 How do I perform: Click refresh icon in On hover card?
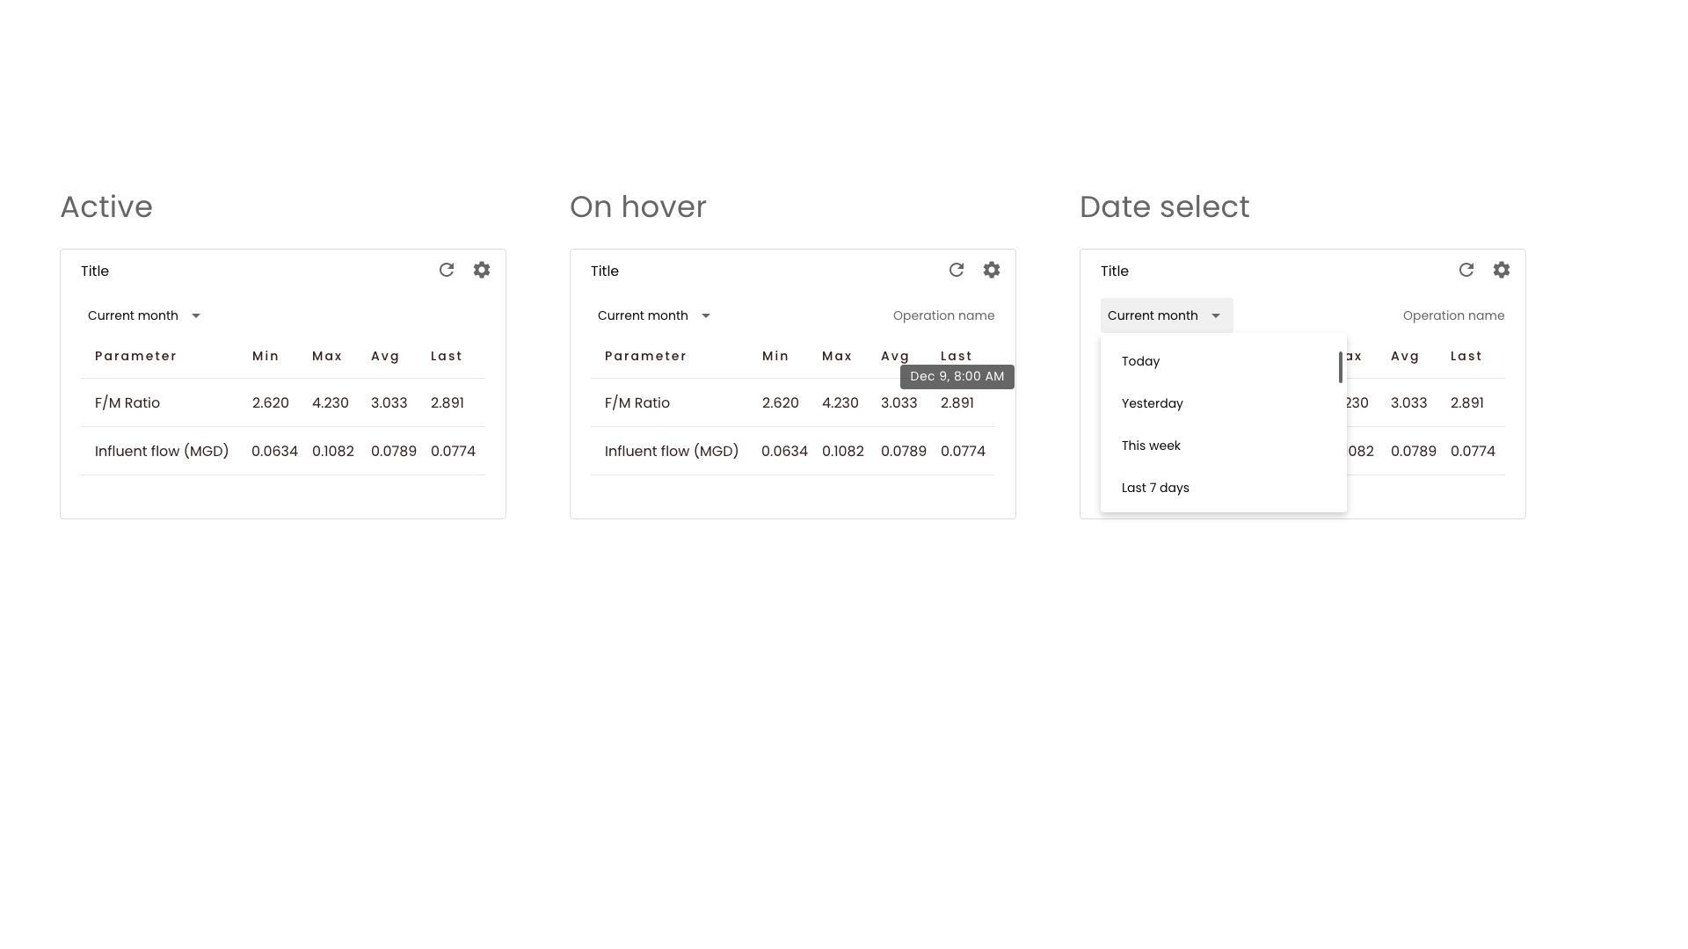957,270
